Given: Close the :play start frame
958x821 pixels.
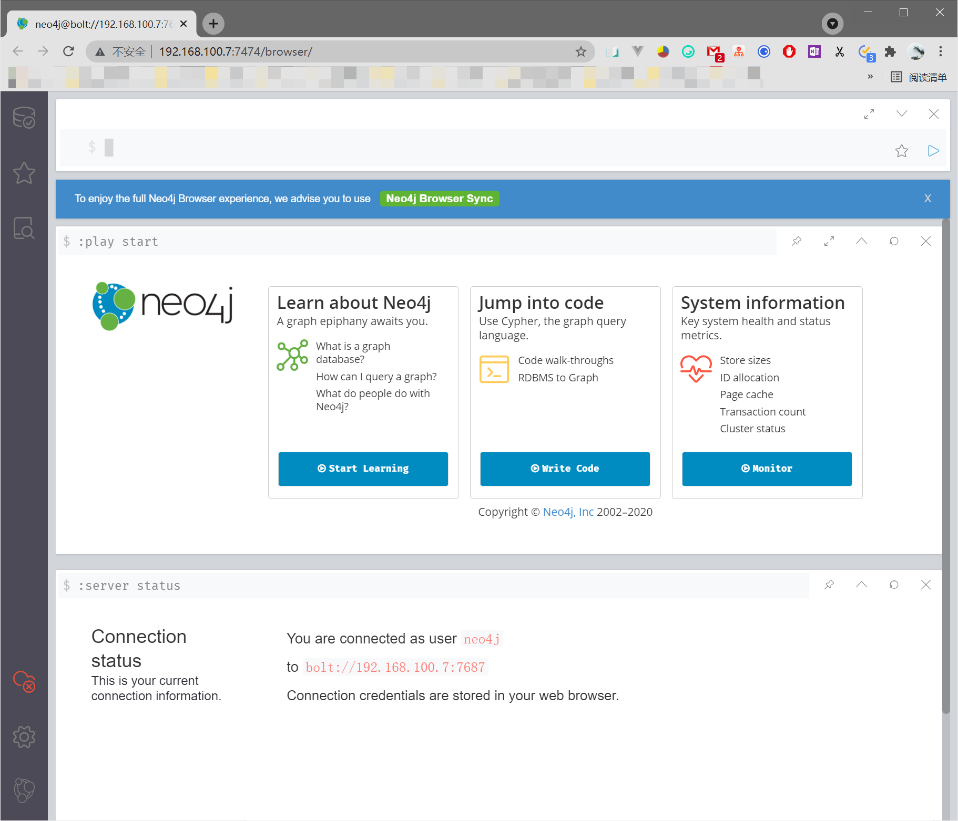Looking at the screenshot, I should (x=926, y=241).
